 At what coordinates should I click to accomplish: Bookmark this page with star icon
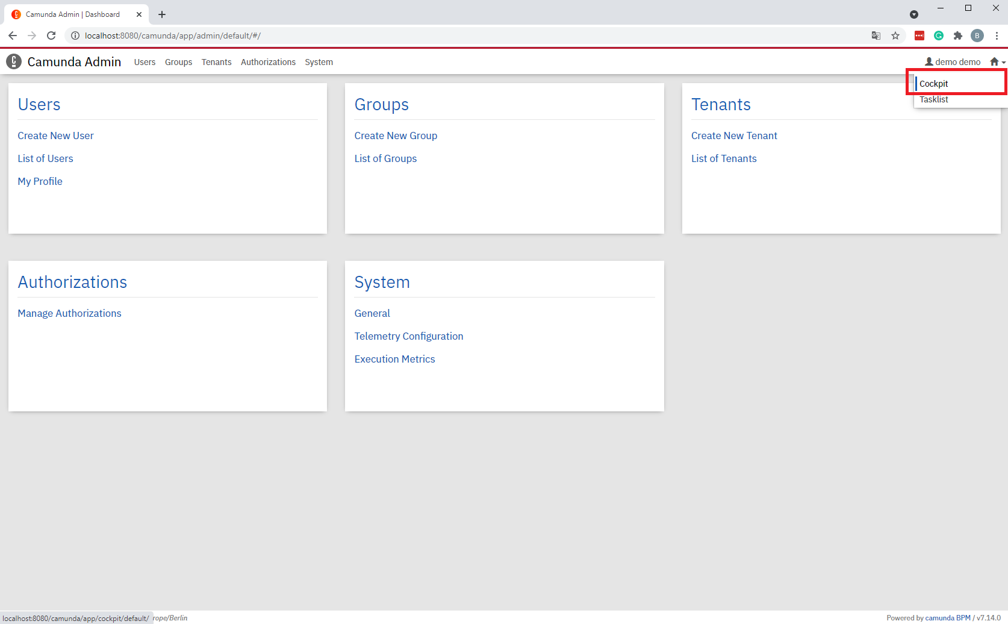tap(895, 36)
